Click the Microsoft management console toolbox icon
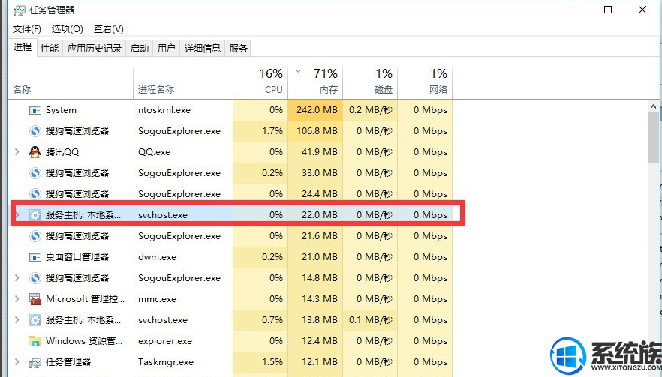662x377 pixels. pyautogui.click(x=35, y=299)
